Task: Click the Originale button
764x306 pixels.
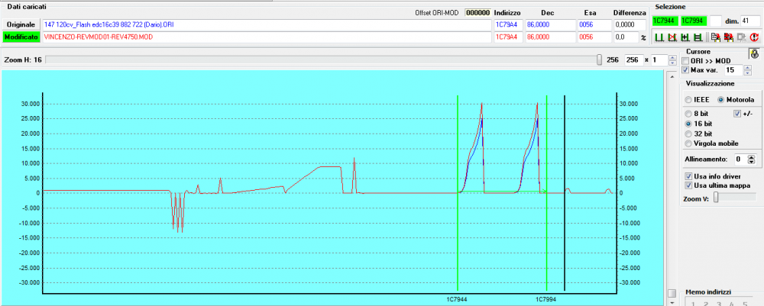Action: (x=21, y=25)
